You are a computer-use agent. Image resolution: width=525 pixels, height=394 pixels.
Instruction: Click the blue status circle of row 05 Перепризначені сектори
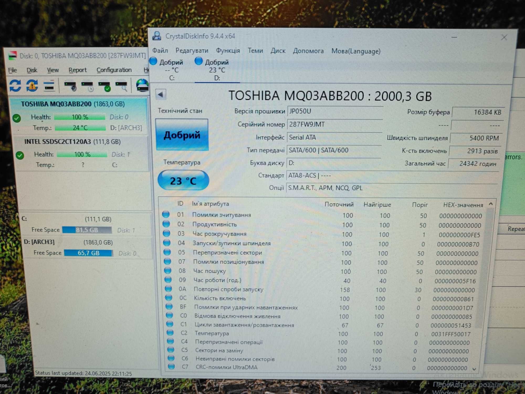pos(167,252)
